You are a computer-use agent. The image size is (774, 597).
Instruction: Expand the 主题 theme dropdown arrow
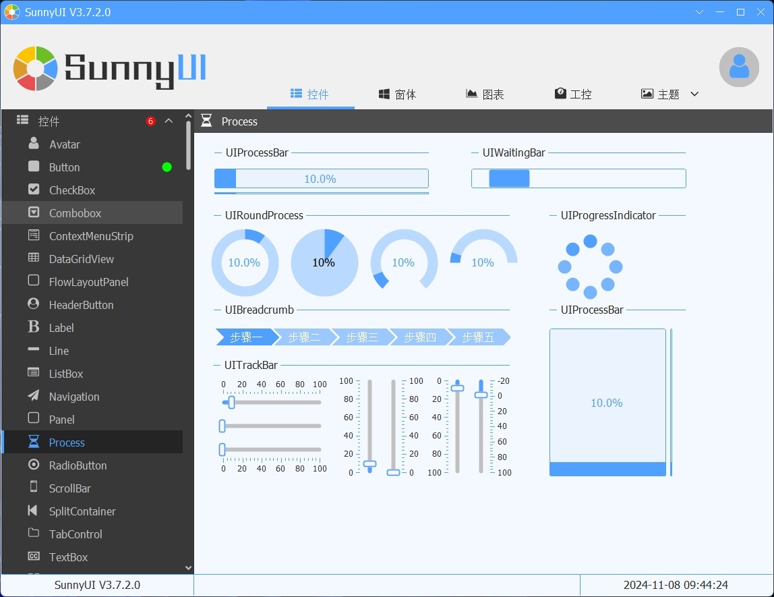694,94
